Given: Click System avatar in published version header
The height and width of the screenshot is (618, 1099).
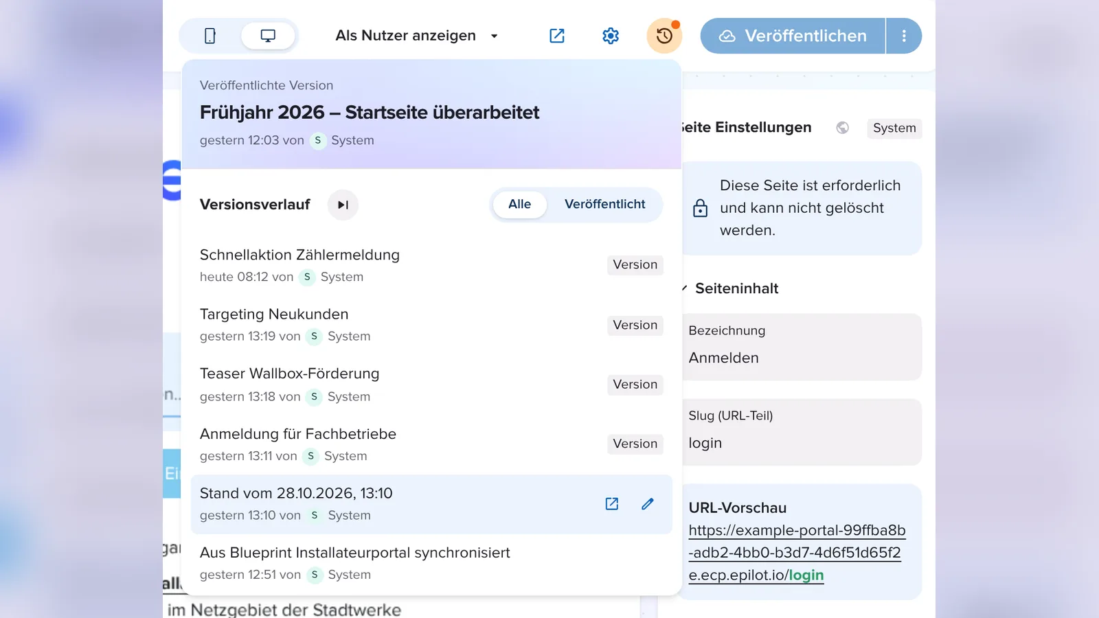Looking at the screenshot, I should point(318,141).
